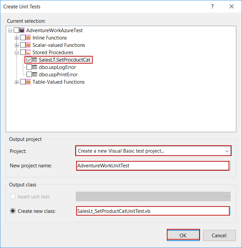Click the AdventureWorkAzureTest database icon

(x=22, y=30)
